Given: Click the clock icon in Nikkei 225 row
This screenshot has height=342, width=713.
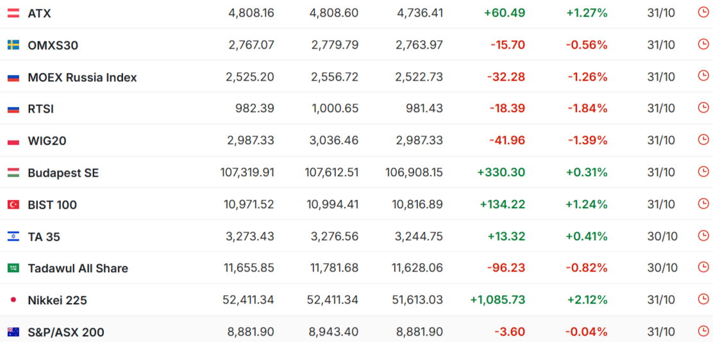Looking at the screenshot, I should pos(703,299).
